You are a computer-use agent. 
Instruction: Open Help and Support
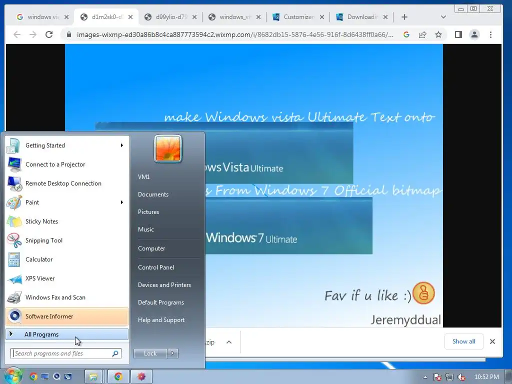tap(161, 320)
